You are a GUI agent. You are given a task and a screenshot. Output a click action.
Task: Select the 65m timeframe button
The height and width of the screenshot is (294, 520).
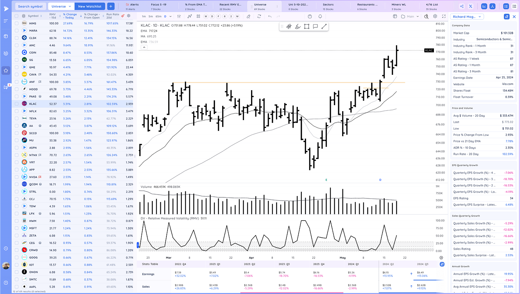click(x=159, y=16)
